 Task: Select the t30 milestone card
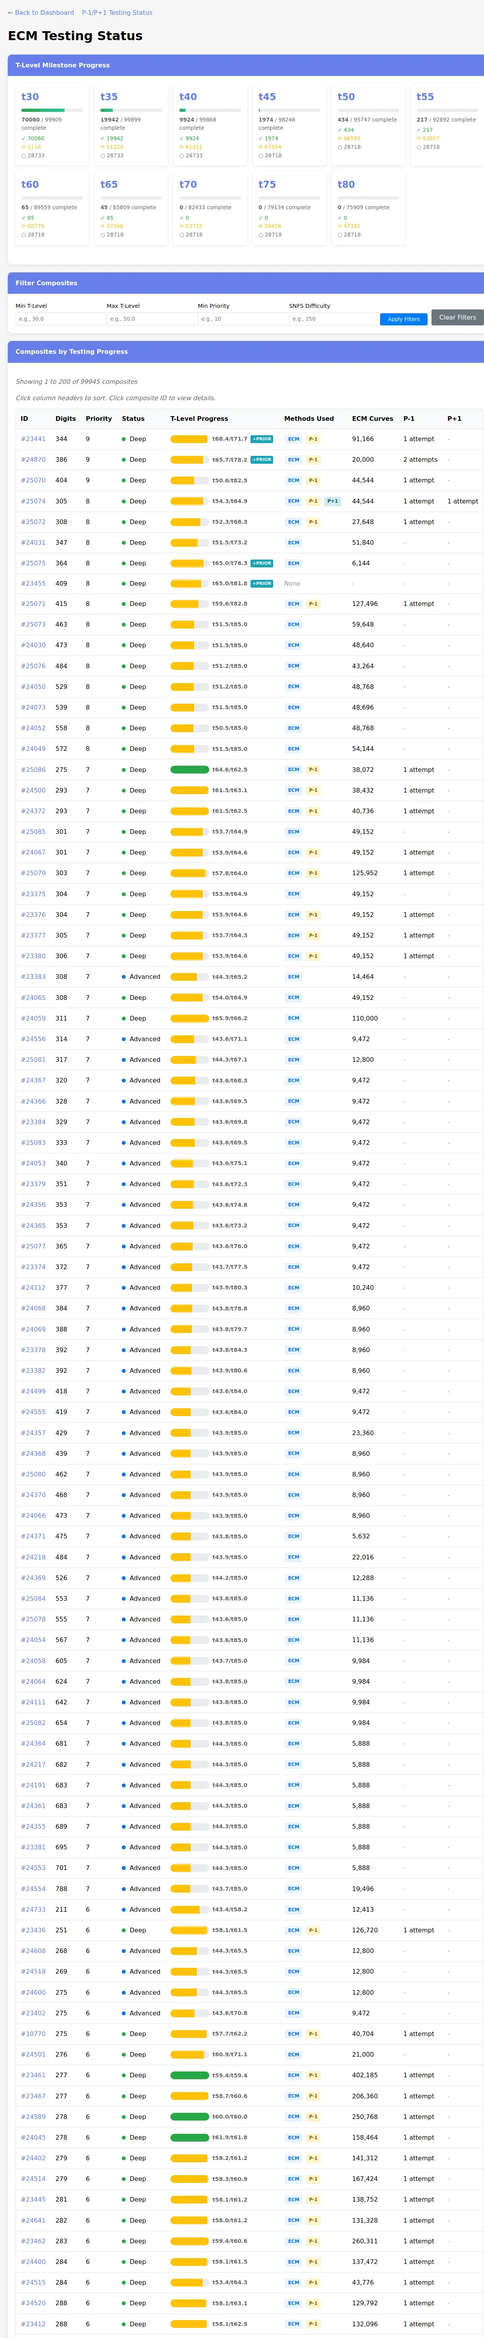pos(53,125)
